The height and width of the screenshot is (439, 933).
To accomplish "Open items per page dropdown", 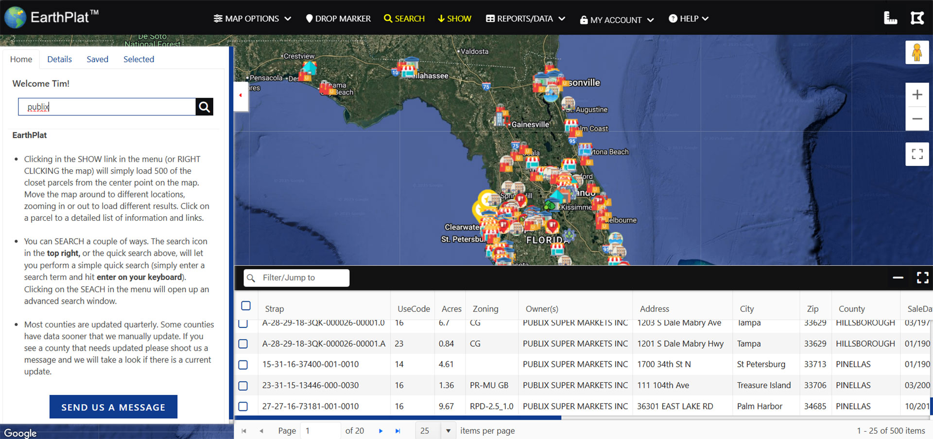I will pyautogui.click(x=448, y=431).
